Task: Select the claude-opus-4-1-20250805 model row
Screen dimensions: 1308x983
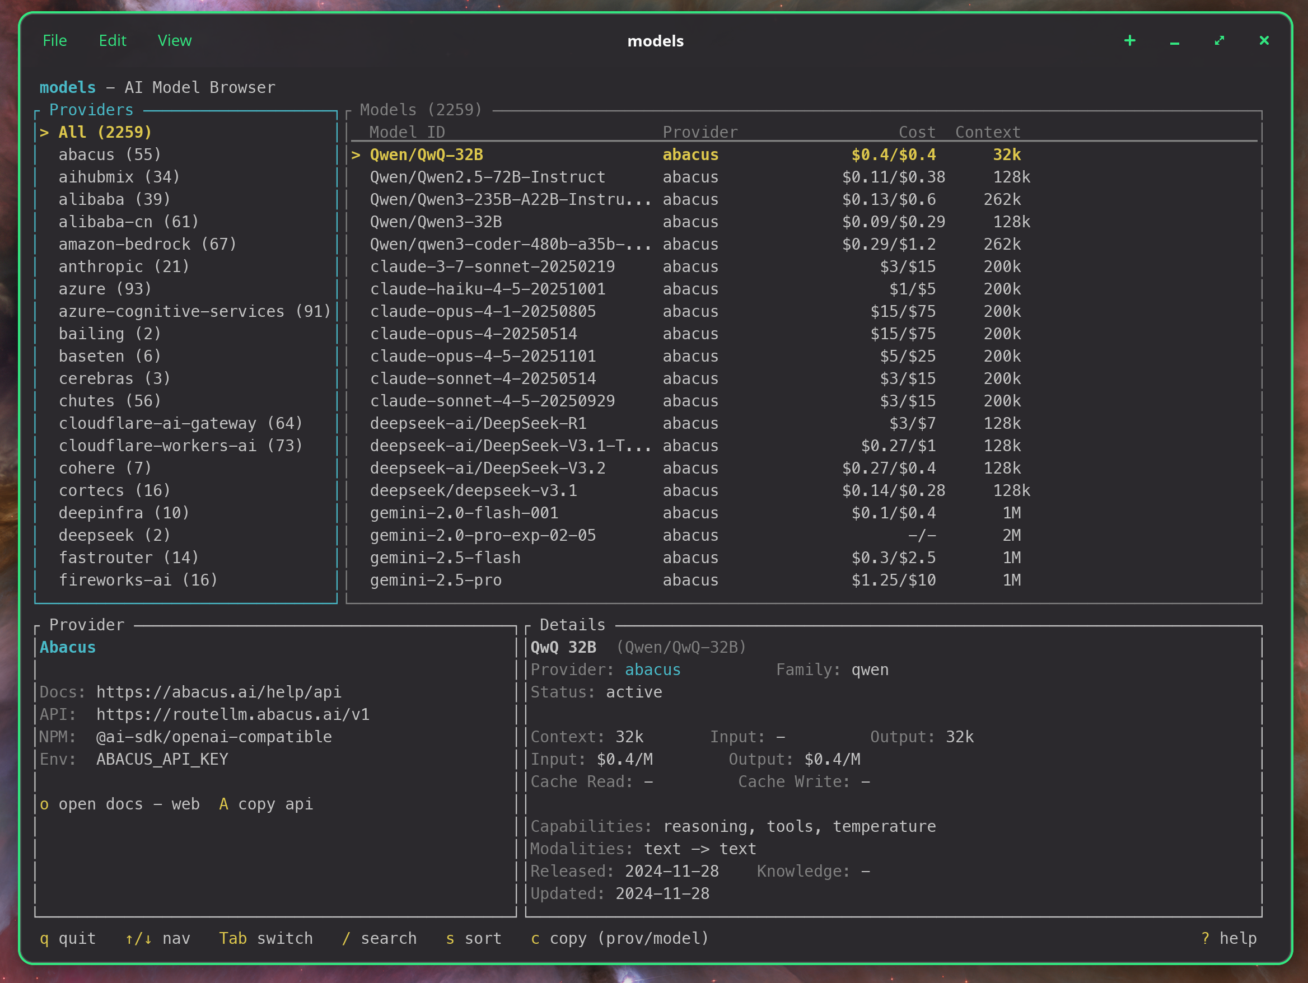Action: tap(483, 311)
